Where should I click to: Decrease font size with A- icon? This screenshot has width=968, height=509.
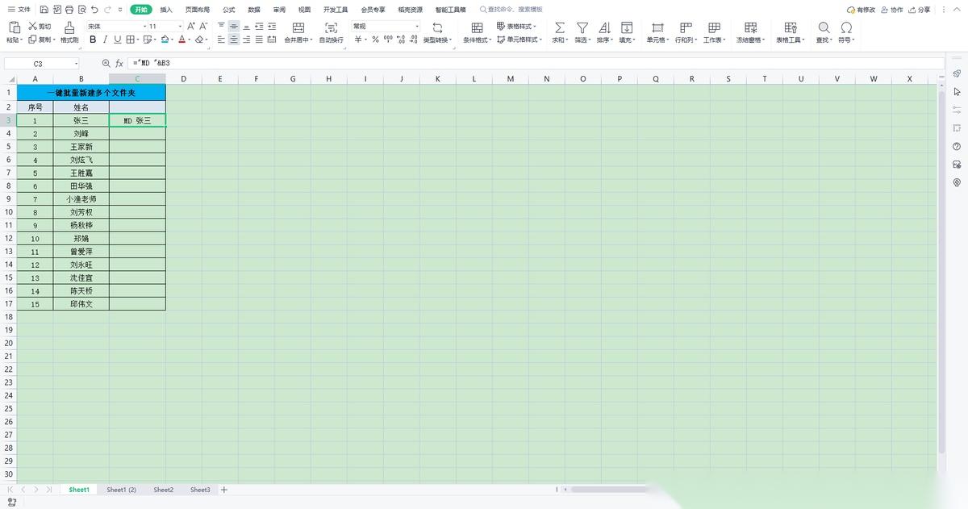point(203,27)
